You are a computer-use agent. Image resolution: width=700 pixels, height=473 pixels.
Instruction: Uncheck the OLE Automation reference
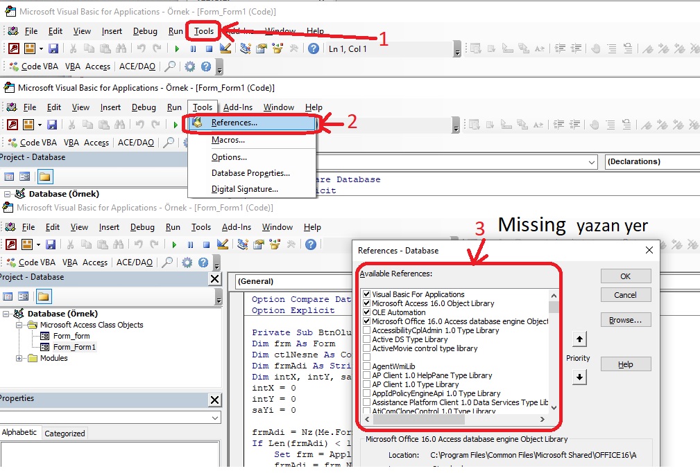[x=366, y=312]
